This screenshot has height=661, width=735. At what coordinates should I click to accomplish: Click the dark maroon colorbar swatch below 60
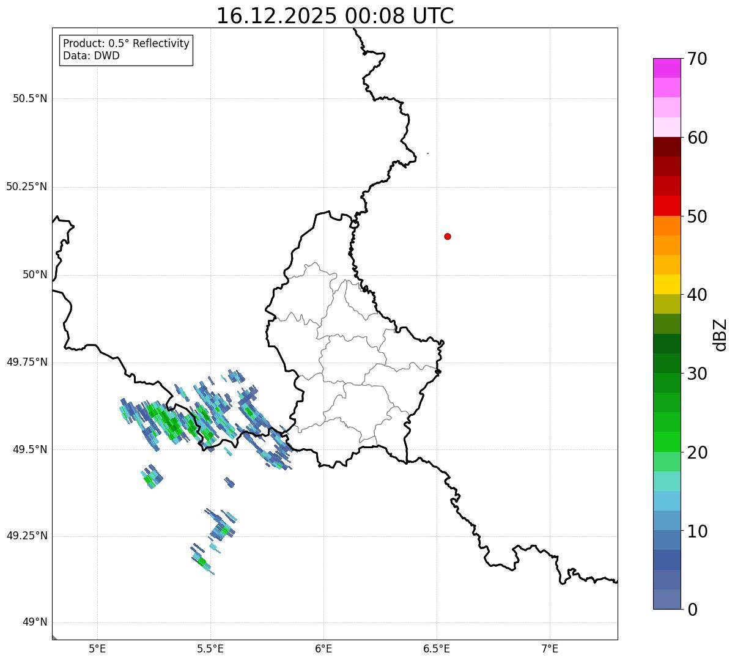667,147
